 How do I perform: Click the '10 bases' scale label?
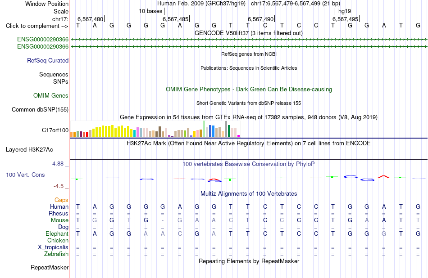pos(150,11)
